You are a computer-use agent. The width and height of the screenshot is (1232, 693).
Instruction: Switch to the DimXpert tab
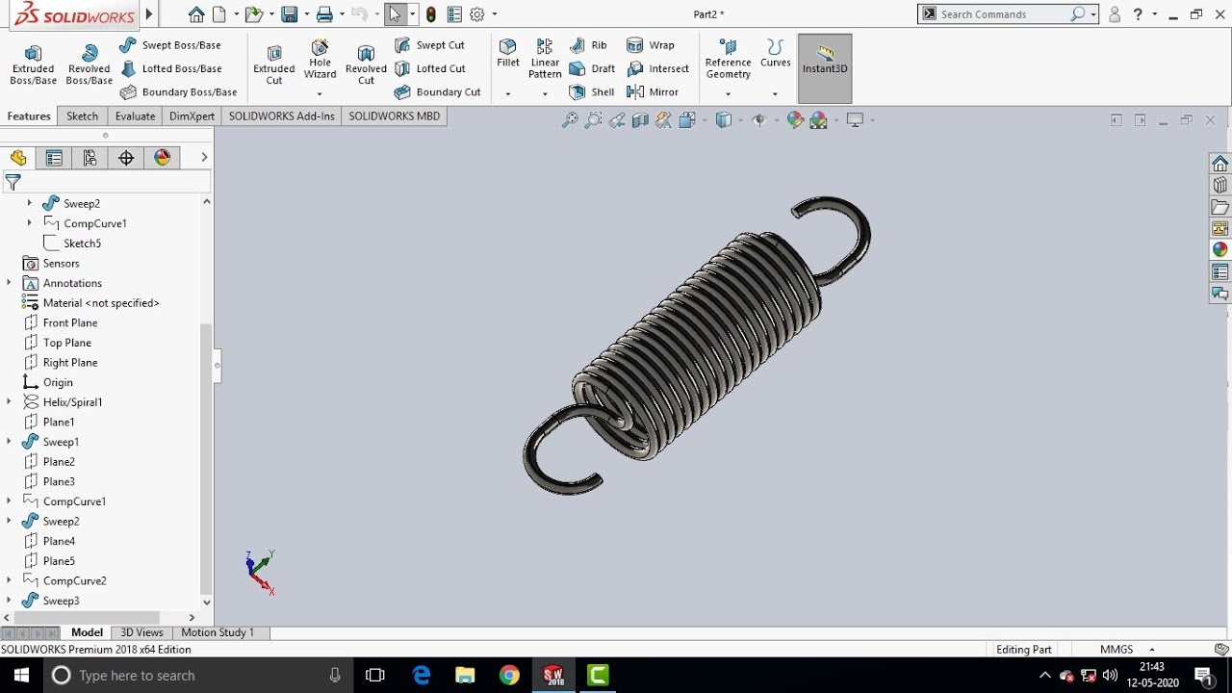point(192,116)
